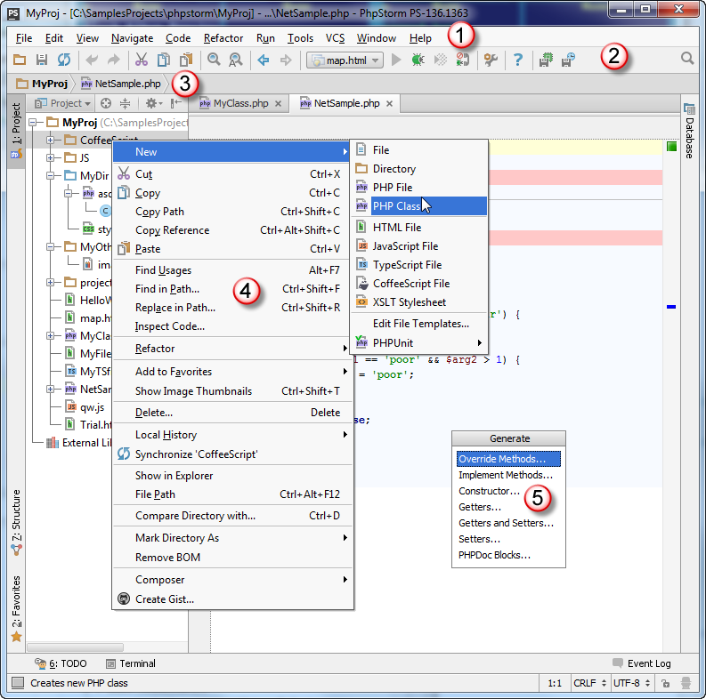The image size is (706, 699).
Task: Open the map.html run configuration dropdown
Action: (x=345, y=60)
